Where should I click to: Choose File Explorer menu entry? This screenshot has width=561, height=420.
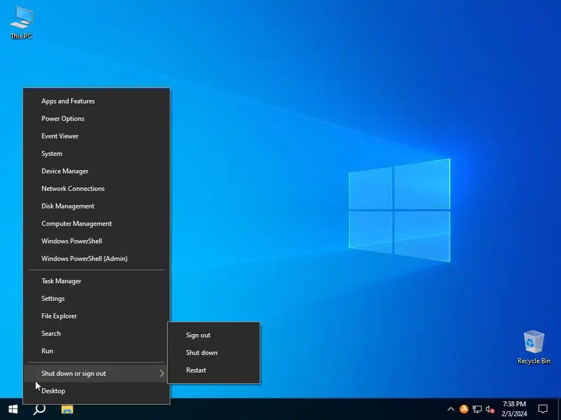pyautogui.click(x=96, y=316)
